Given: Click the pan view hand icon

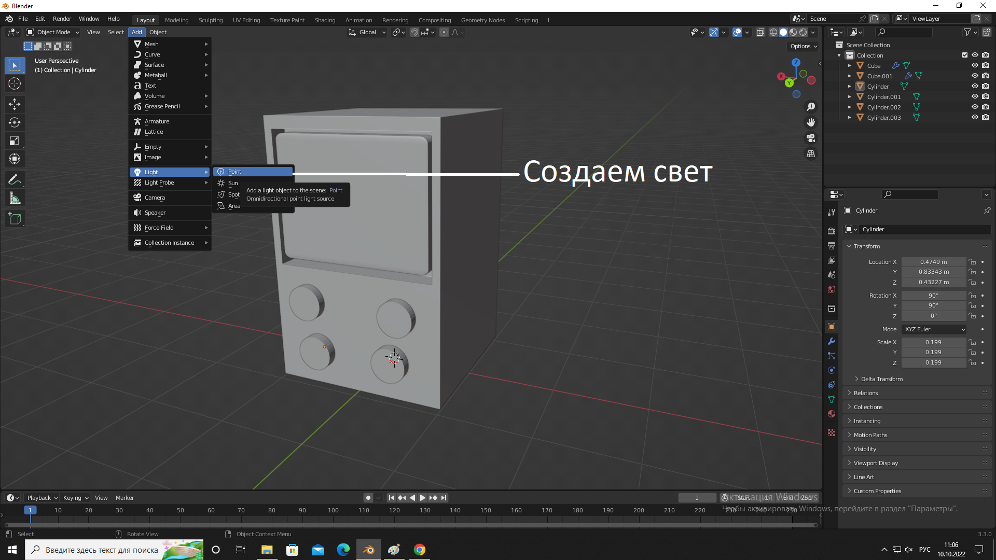Looking at the screenshot, I should (x=811, y=122).
